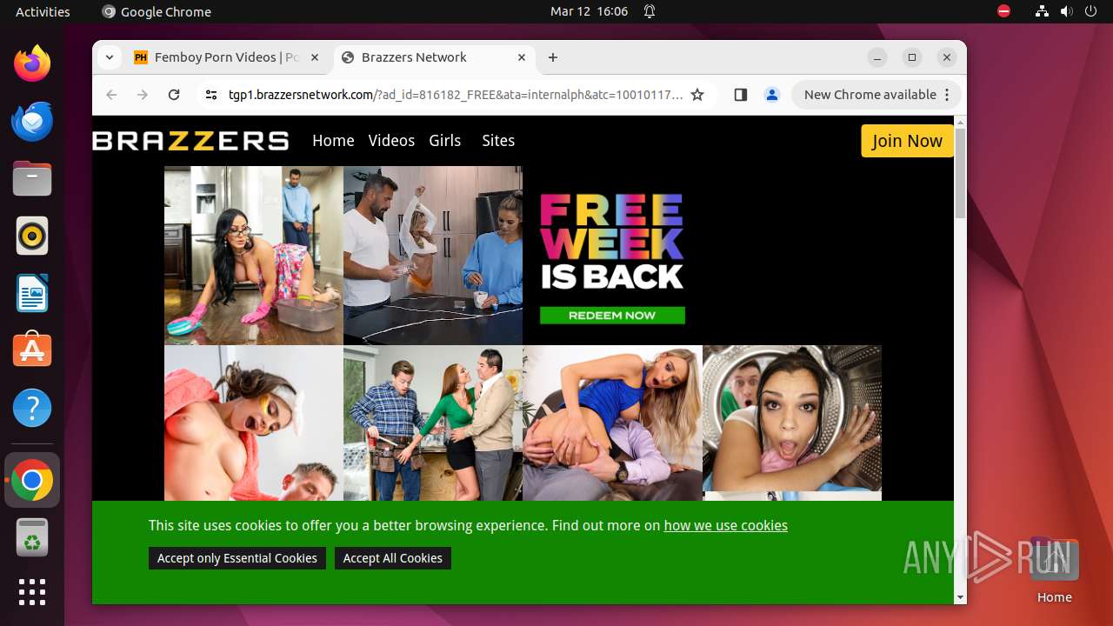Open a new tab with the plus button

point(553,57)
